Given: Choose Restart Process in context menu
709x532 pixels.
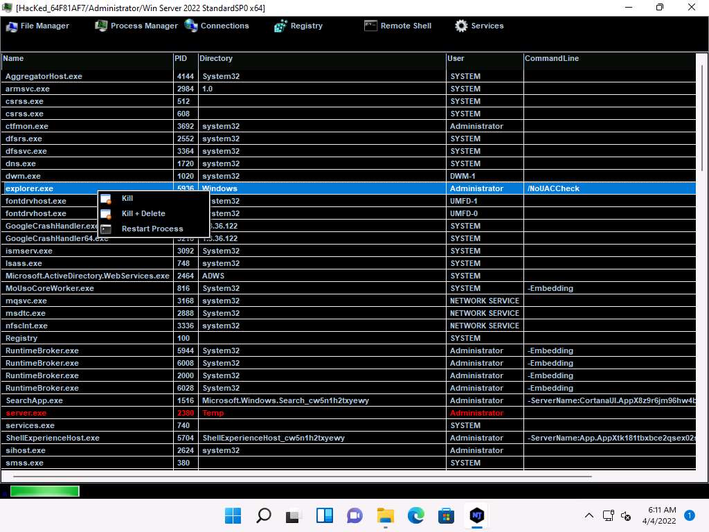Looking at the screenshot, I should [152, 229].
